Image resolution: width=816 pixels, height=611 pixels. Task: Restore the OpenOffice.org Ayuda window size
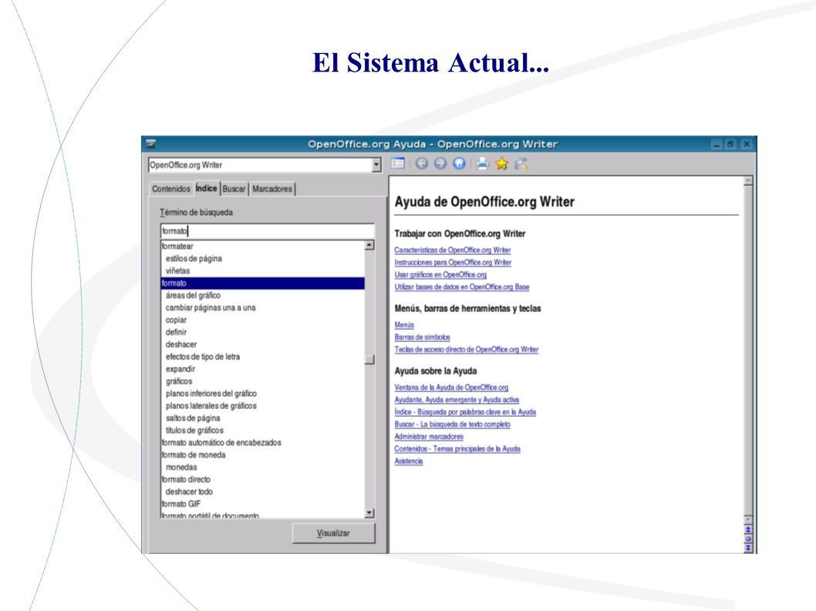731,144
